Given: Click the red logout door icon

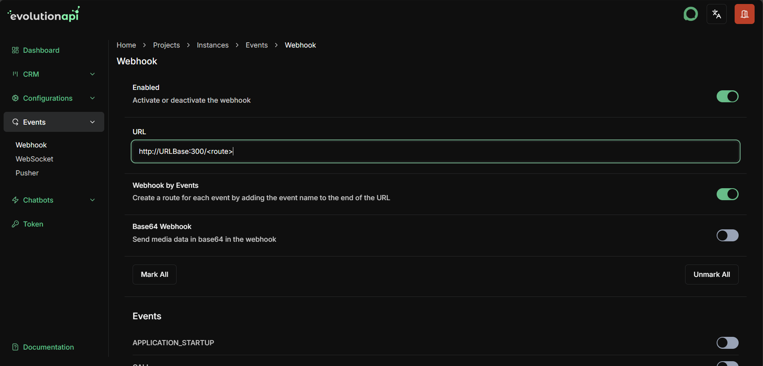Looking at the screenshot, I should pos(744,14).
